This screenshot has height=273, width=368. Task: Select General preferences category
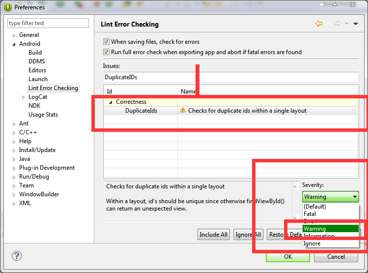coord(29,35)
